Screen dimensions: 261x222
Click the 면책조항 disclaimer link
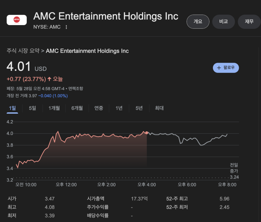coord(76,89)
